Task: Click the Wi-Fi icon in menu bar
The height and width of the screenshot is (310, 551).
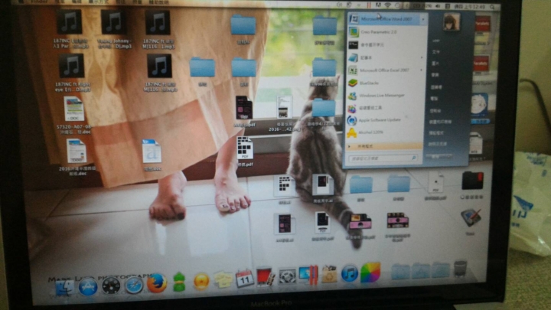Action: point(387,5)
